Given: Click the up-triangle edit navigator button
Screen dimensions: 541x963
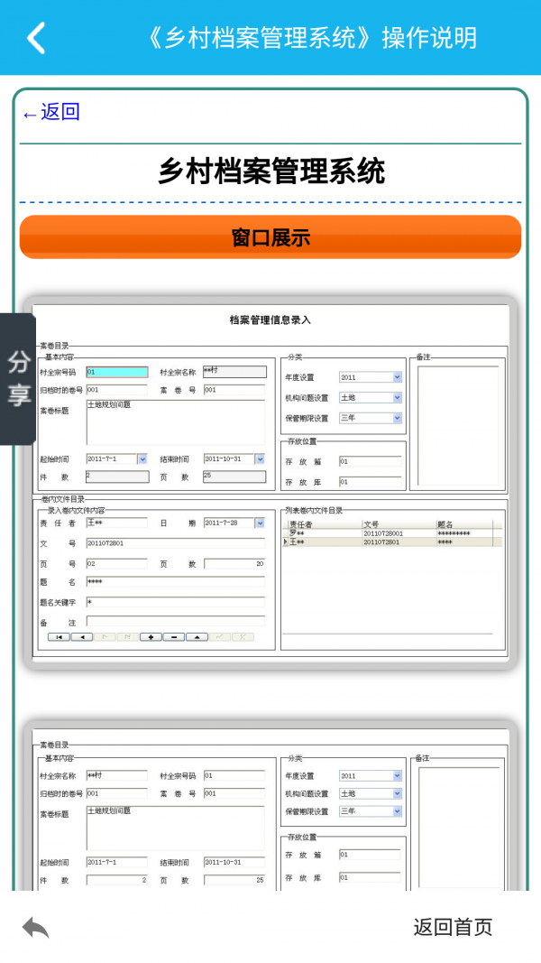Looking at the screenshot, I should (197, 636).
